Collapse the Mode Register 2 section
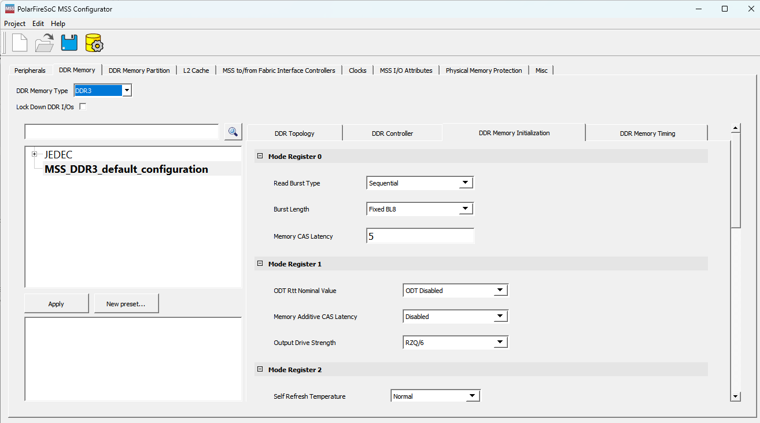Screen dimensions: 760x423 260,369
